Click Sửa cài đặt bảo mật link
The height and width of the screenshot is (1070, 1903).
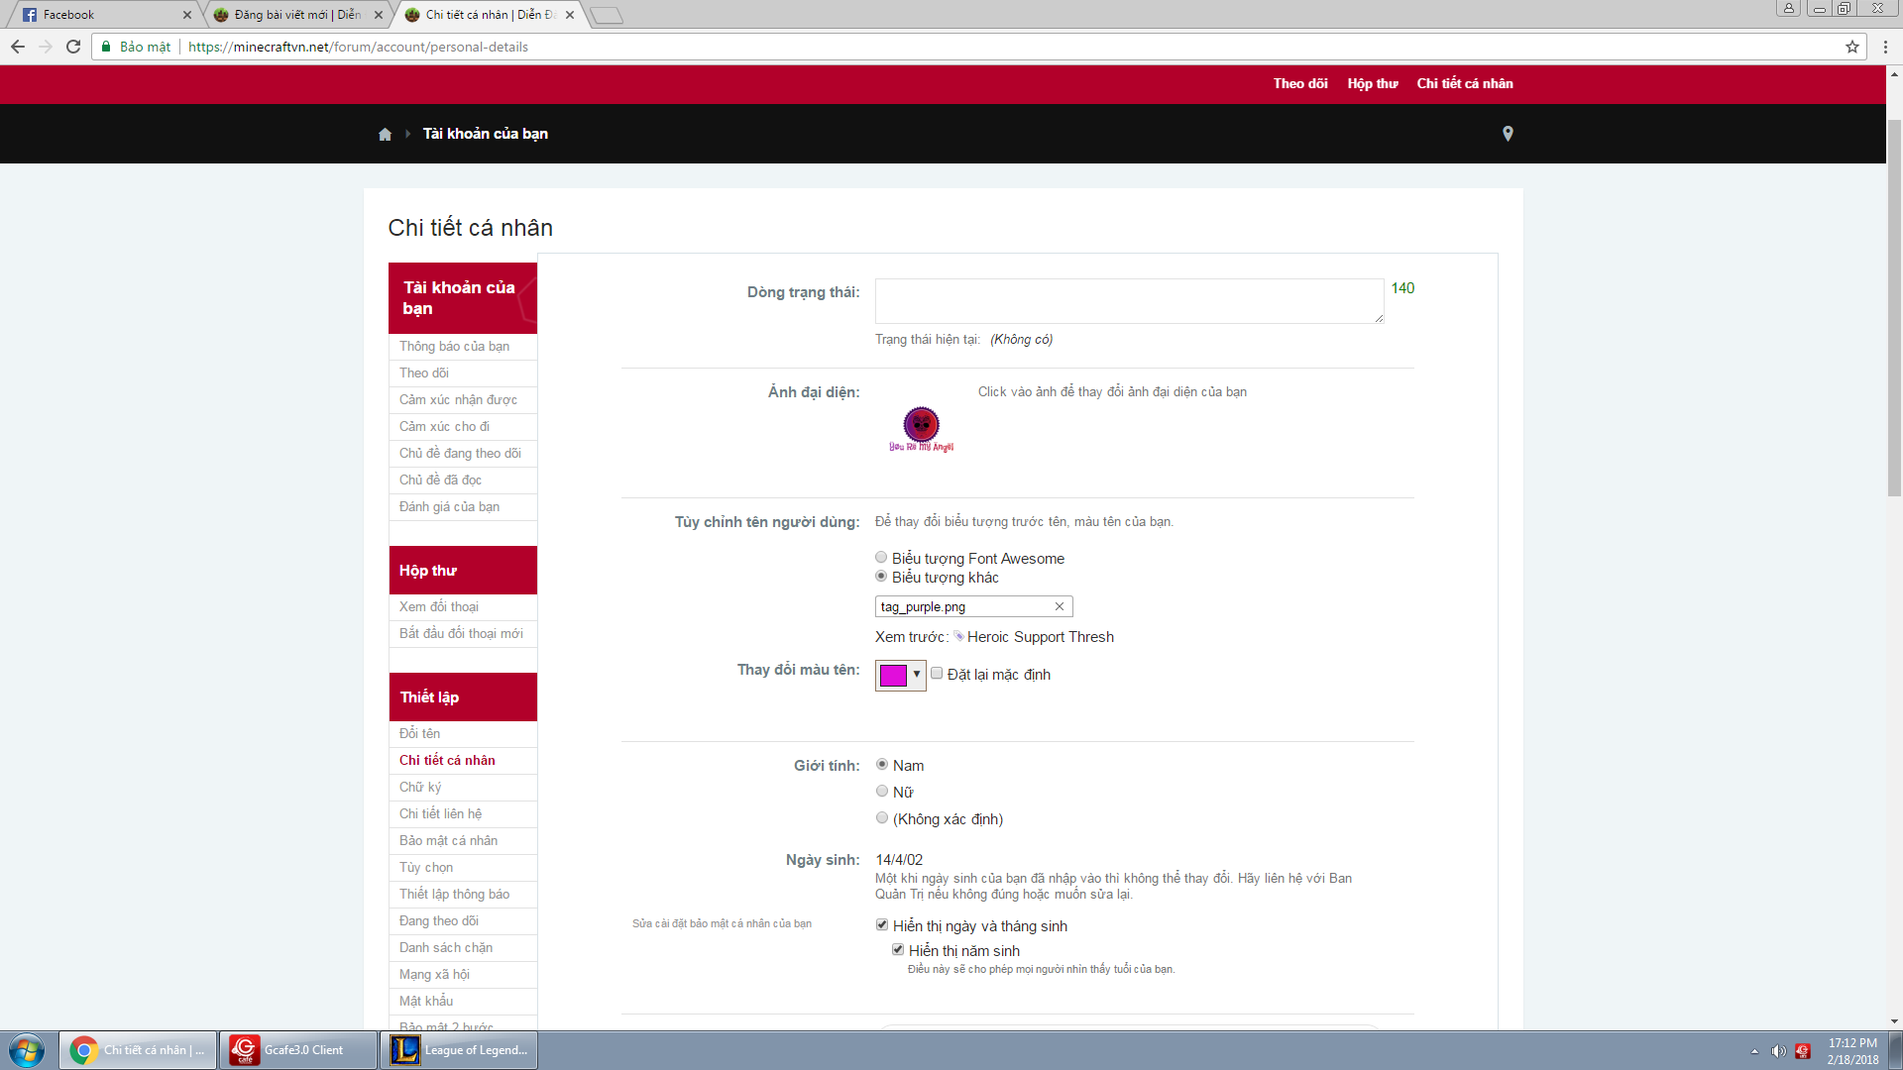pyautogui.click(x=722, y=923)
